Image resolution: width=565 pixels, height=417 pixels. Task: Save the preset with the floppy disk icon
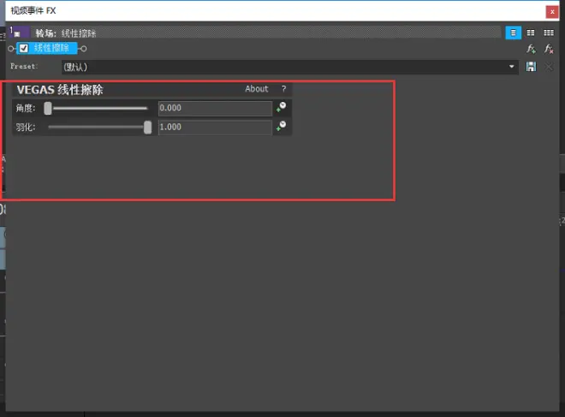531,67
